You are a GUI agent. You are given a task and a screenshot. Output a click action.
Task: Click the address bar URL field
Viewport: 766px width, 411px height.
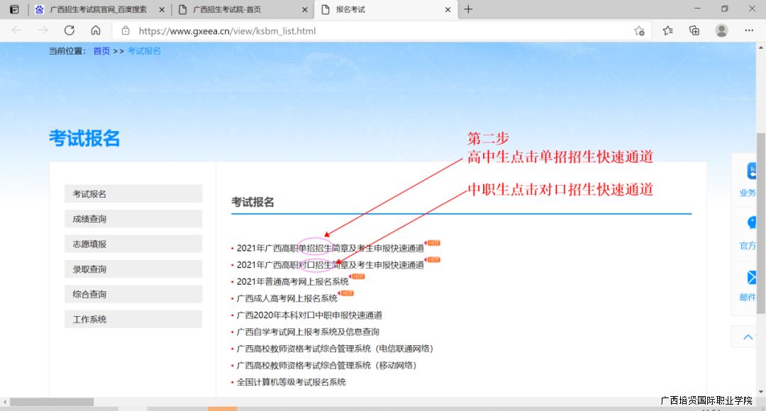[355, 30]
